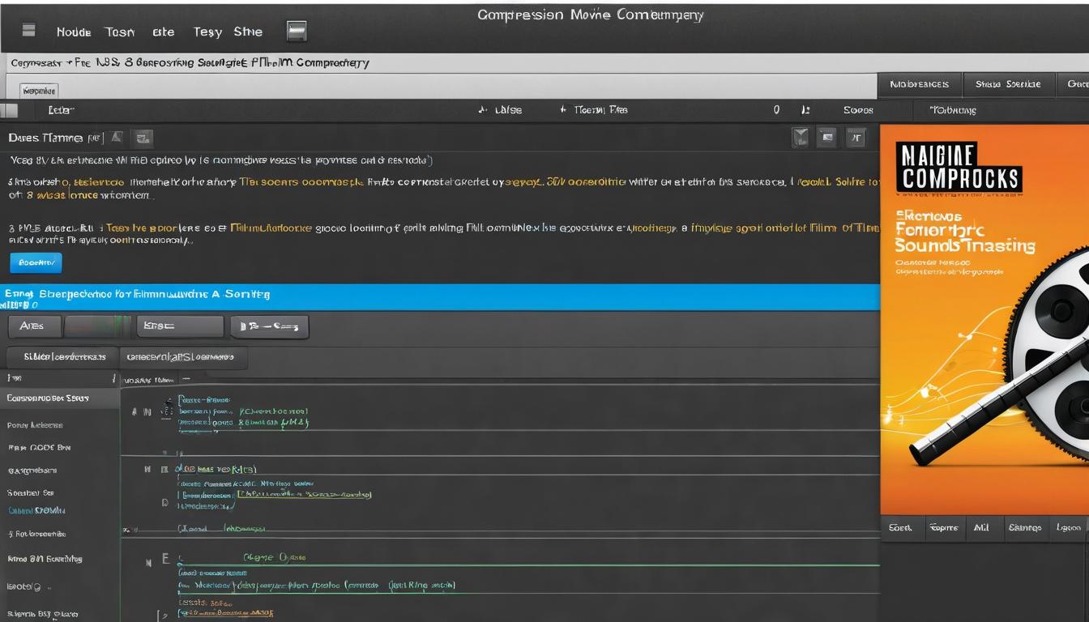Click the Kepinlue button
The width and height of the screenshot is (1089, 622).
click(x=39, y=92)
